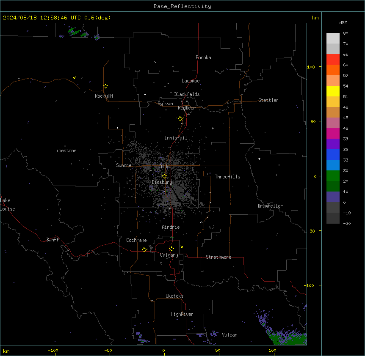Click the Stettler city label

(x=268, y=100)
